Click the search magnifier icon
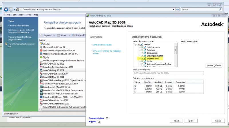229x128 pixels. (x=220, y=9)
